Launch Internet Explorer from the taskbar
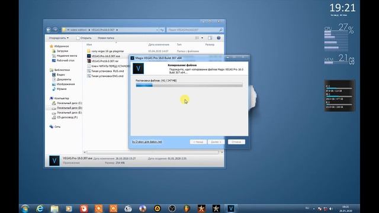 [x=40, y=208]
